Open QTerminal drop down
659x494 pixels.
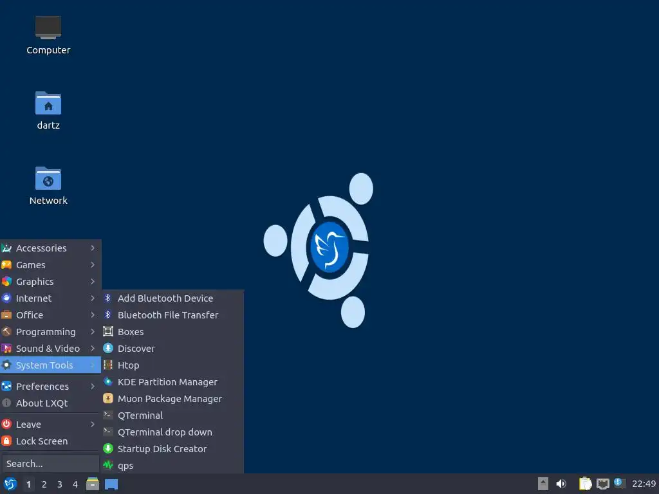[172, 432]
